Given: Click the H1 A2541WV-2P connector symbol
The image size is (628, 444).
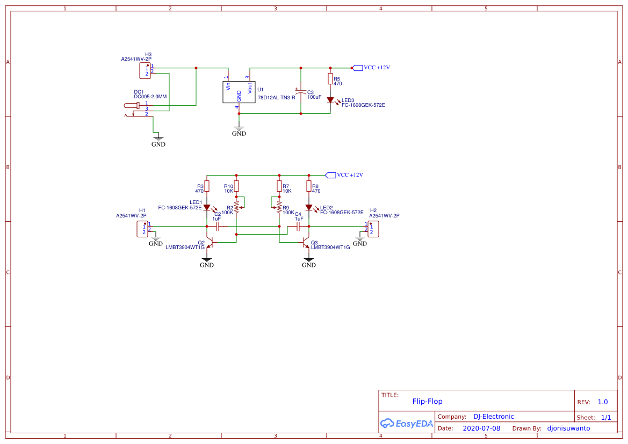Looking at the screenshot, I should (142, 228).
